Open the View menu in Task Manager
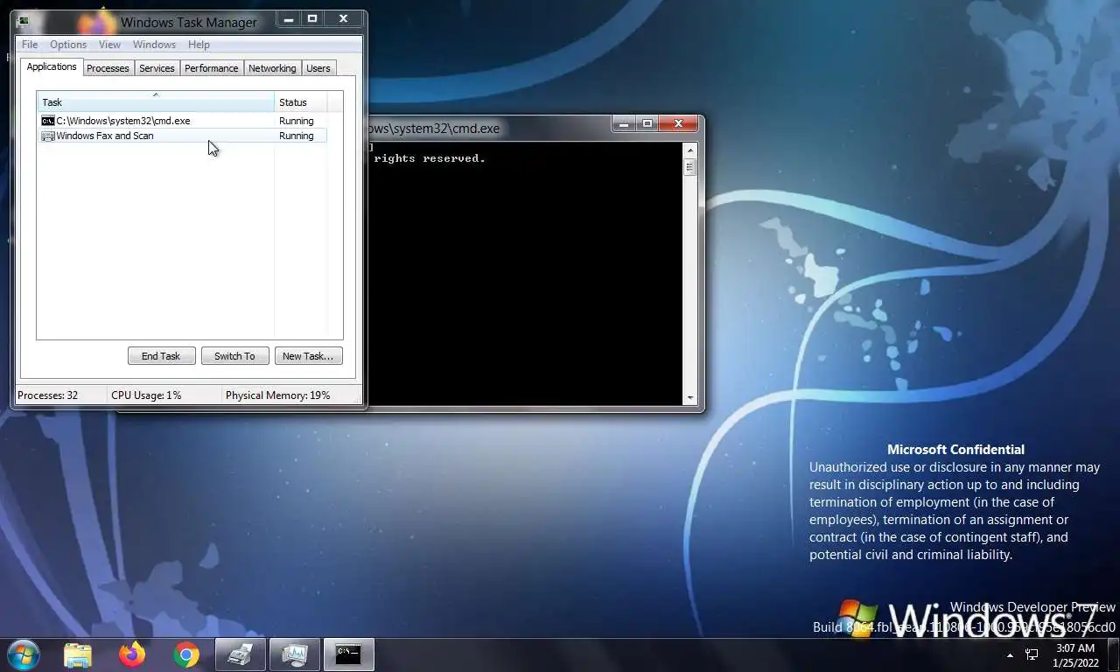Viewport: 1120px width, 672px height. 109,45
